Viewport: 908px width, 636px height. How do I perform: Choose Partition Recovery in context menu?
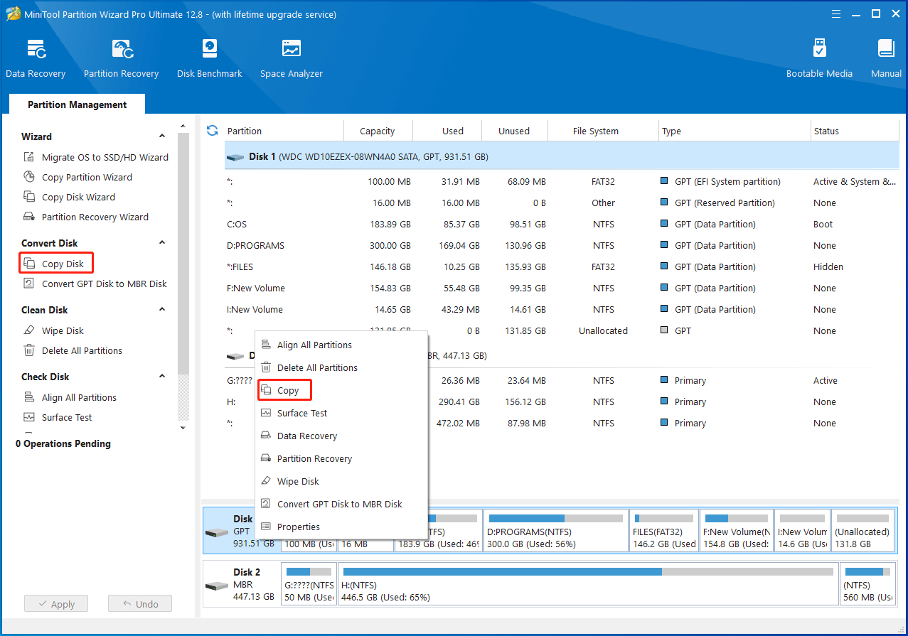click(x=341, y=459)
